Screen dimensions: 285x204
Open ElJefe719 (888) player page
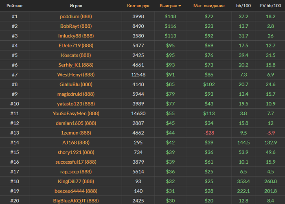pos(76,46)
